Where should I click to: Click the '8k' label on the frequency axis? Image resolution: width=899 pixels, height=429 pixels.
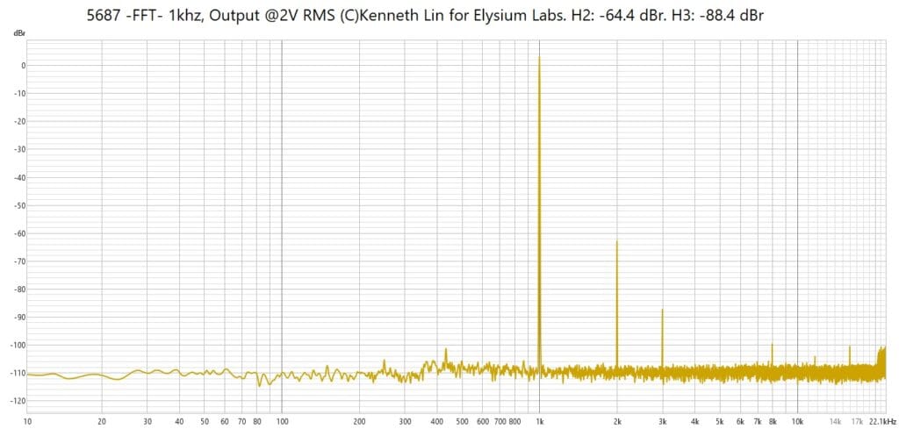click(773, 422)
